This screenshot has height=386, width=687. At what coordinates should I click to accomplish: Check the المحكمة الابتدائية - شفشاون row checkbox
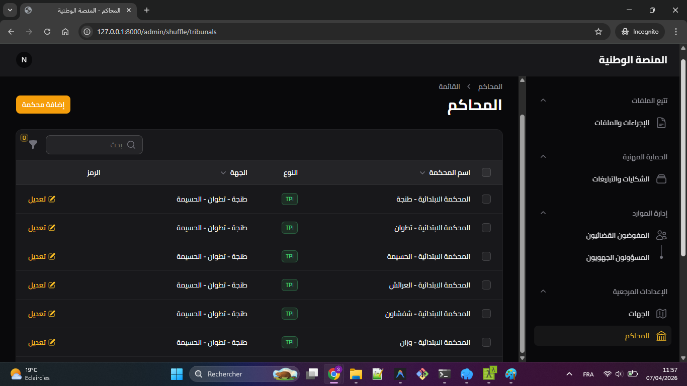[x=486, y=314]
